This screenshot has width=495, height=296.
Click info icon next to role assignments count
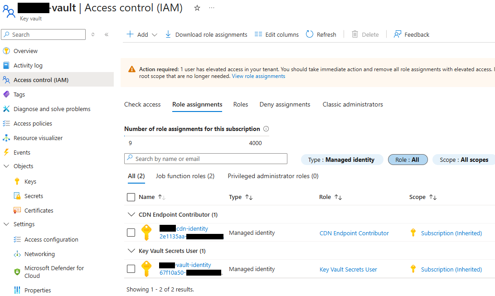click(266, 129)
